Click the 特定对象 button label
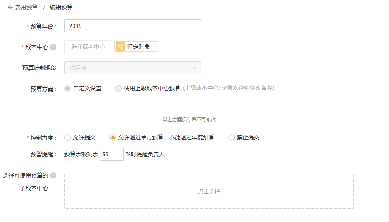Screen dimensions: 389x222 coord(138,47)
